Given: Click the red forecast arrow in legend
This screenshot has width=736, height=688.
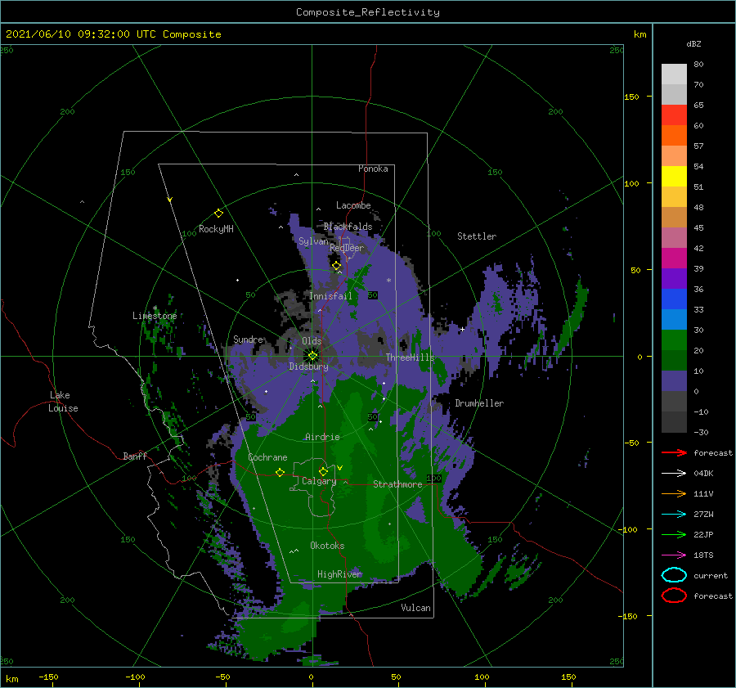Looking at the screenshot, I should [674, 452].
